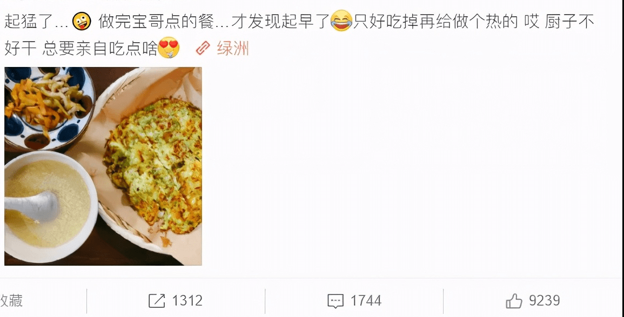
Task: Click the like count 9239
Action: pos(544,301)
